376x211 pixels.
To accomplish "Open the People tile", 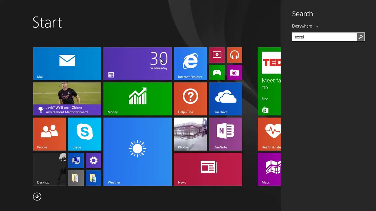I will click(x=49, y=134).
